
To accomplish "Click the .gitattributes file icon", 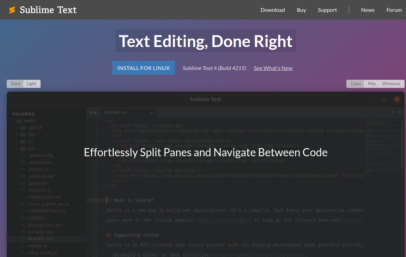I will (x=23, y=176).
